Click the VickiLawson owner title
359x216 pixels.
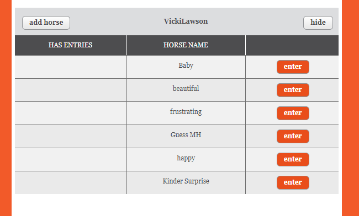pos(186,21)
